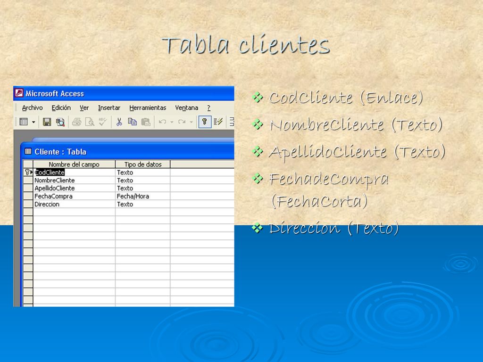Click the CodCliente (Enlace) bullet text
Screen dimensions: 483x362
pos(346,98)
